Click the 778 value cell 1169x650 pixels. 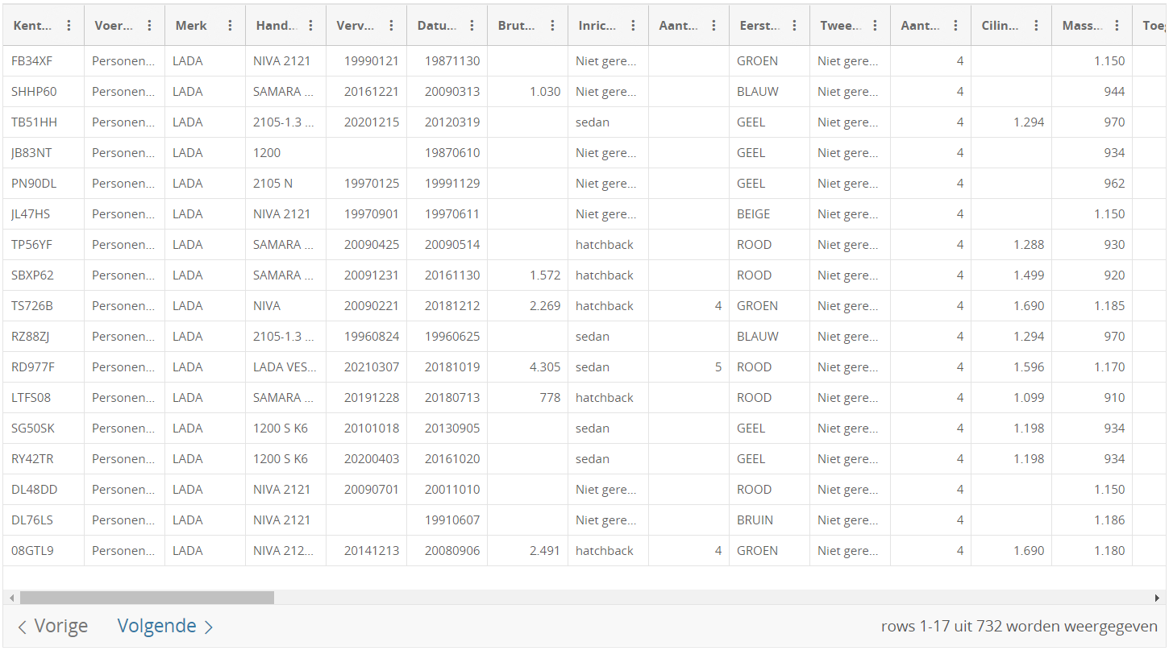527,398
